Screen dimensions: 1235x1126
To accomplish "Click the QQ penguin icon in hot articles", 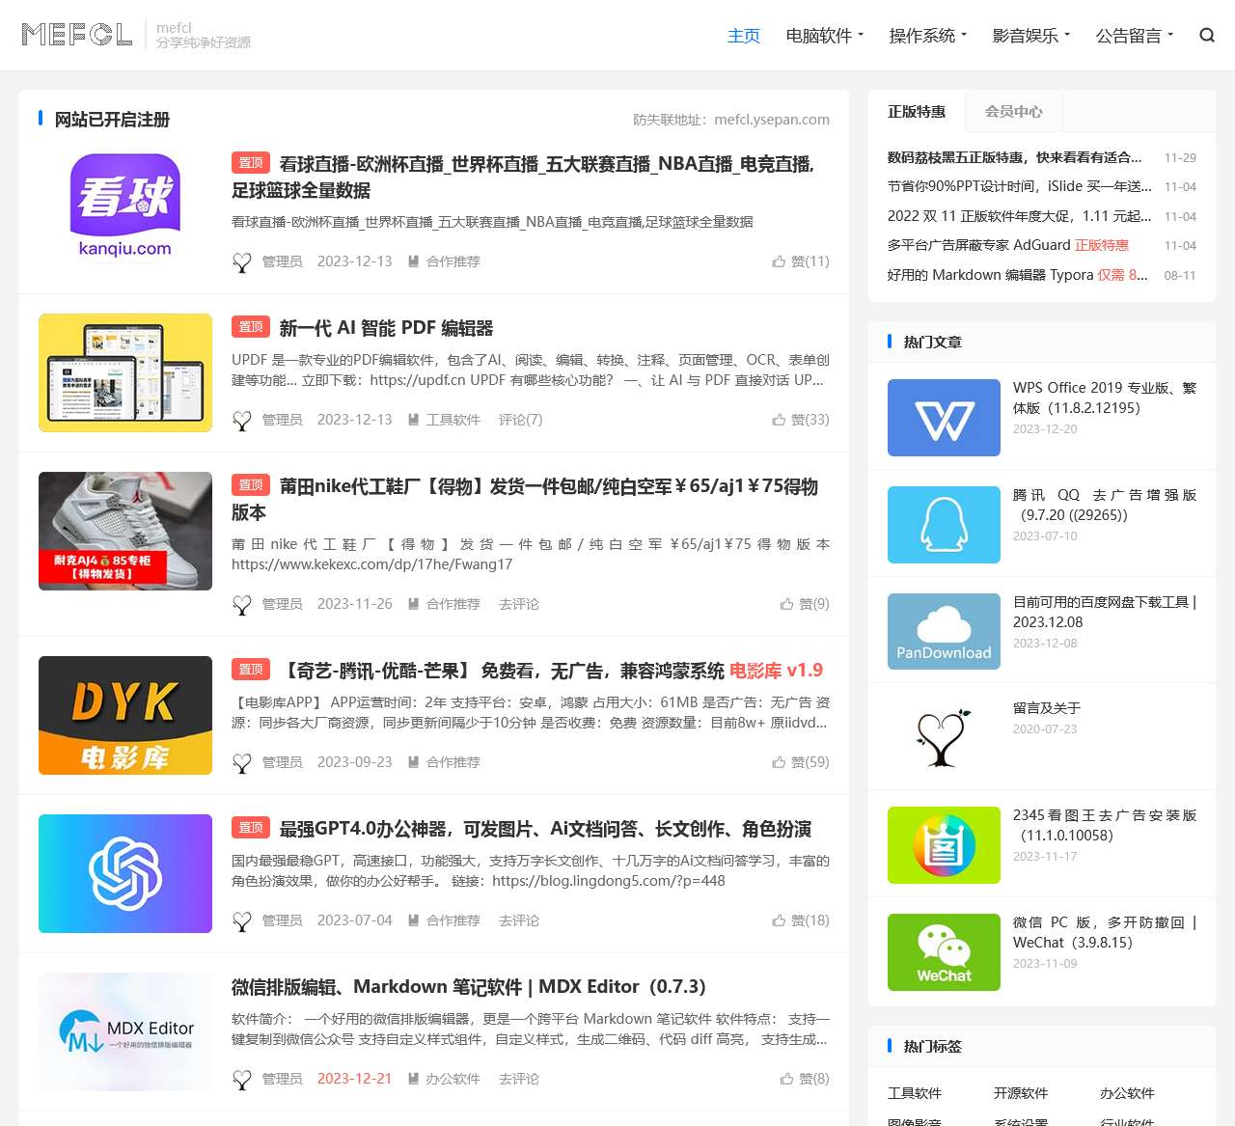I will tap(943, 525).
